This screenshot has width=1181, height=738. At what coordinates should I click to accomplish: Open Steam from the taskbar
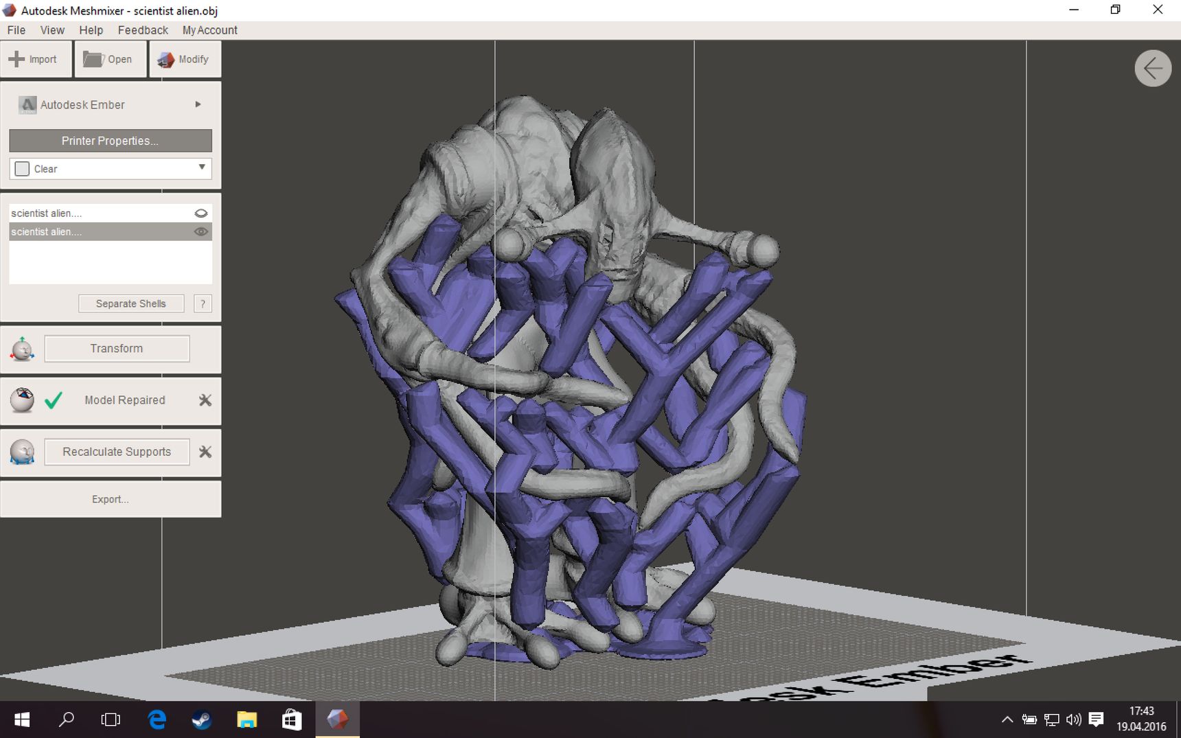tap(201, 719)
